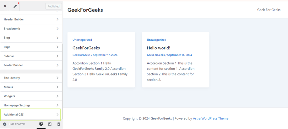Expand the Breadcrumb section
This screenshot has height=129, width=288.
30,29
